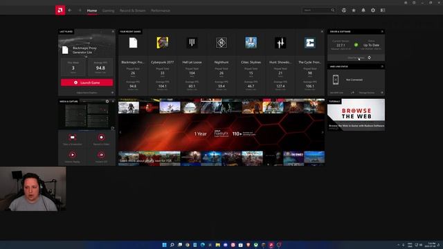Toggle the sidebar panel layout icon
This screenshot has width=443, height=249.
(383, 10)
